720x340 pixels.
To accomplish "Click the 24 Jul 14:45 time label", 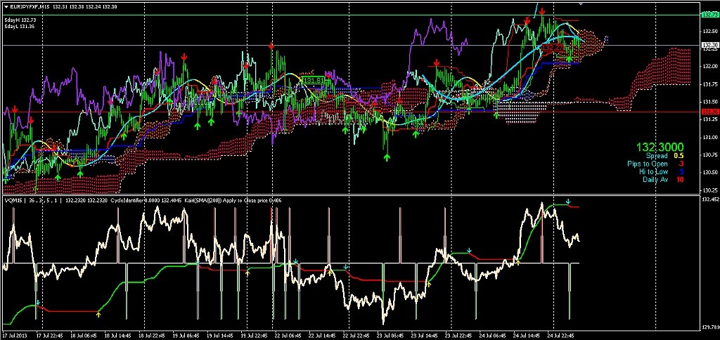I will 526,336.
